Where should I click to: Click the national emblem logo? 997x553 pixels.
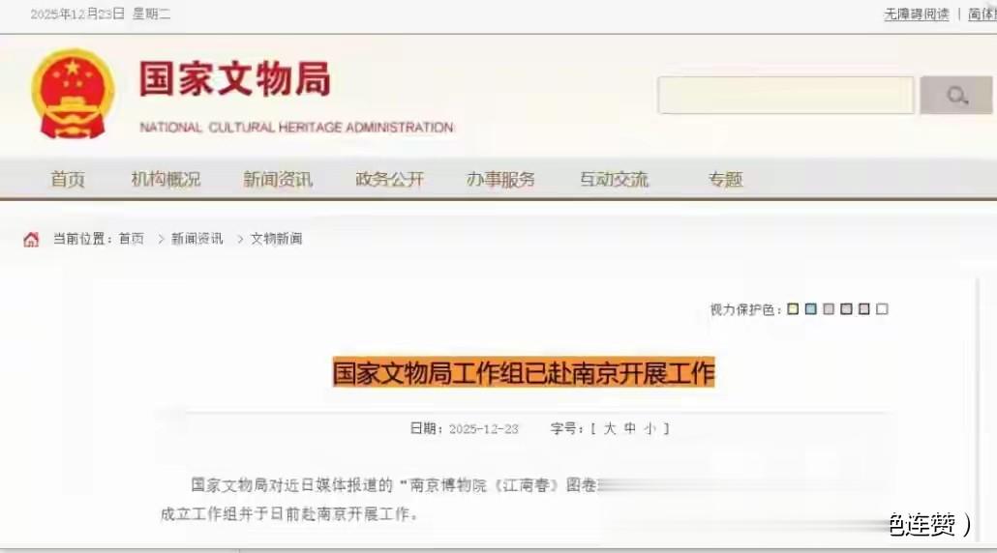(x=74, y=94)
